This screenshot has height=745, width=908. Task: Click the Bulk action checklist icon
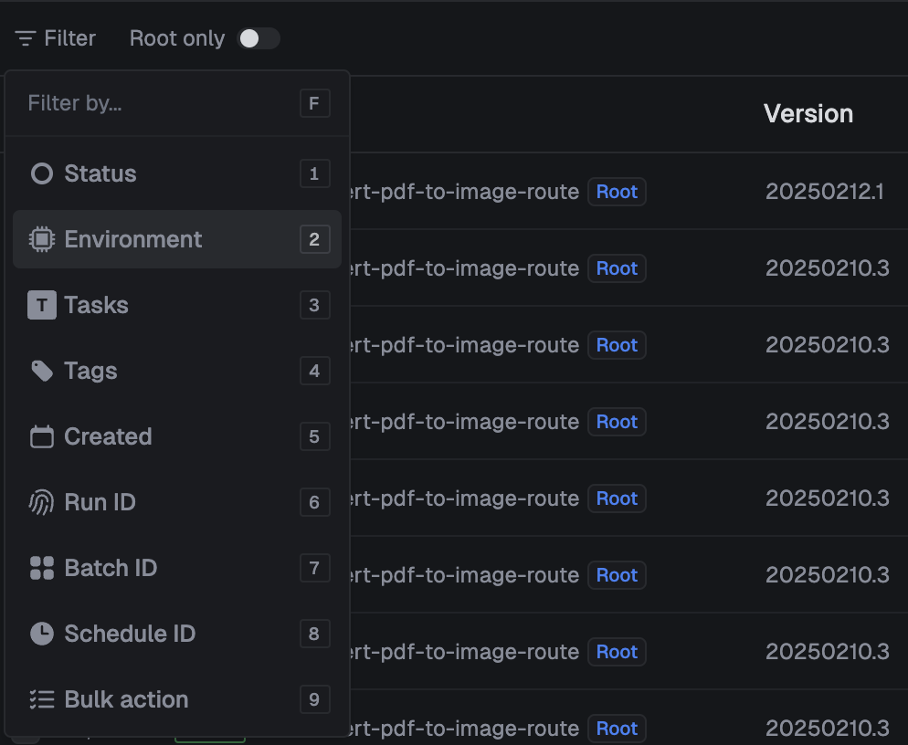click(x=42, y=699)
